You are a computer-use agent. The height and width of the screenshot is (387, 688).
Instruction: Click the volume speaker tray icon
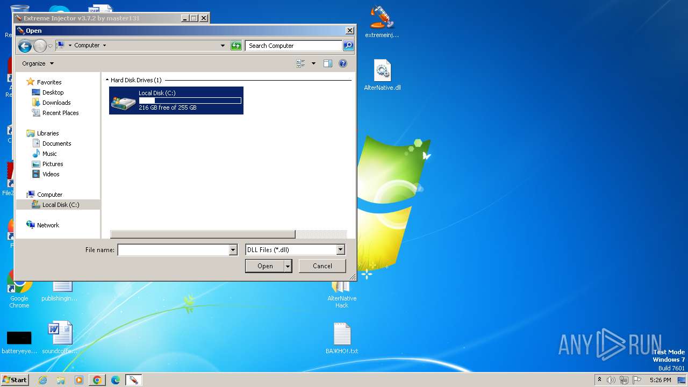611,380
